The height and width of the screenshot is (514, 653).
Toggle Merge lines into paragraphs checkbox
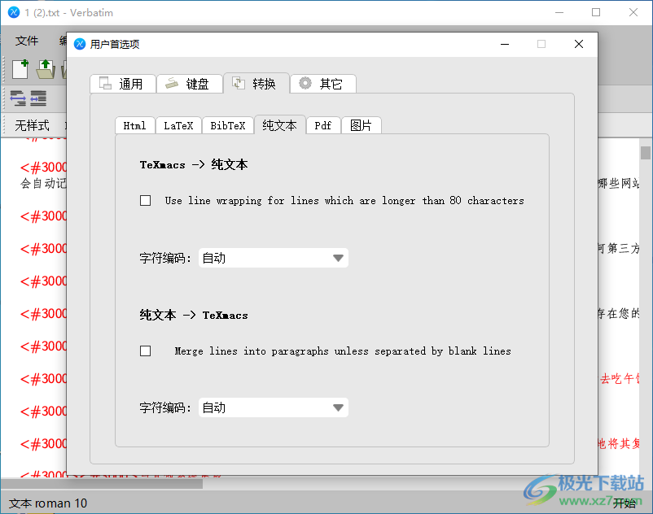146,351
